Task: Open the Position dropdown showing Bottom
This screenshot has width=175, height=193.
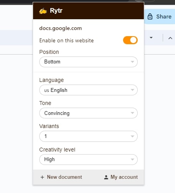Action: [x=88, y=62]
